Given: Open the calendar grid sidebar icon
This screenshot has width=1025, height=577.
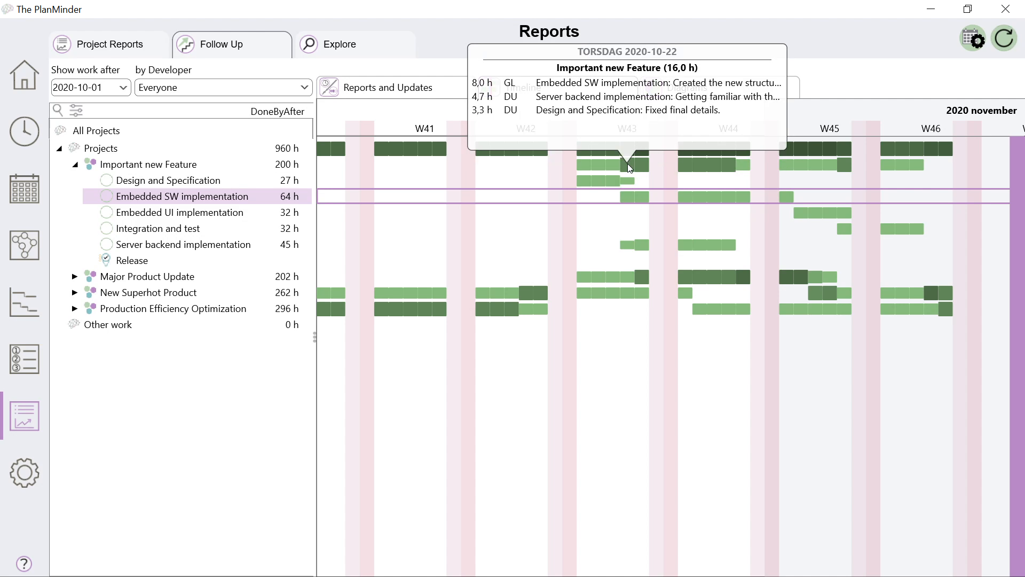Looking at the screenshot, I should tap(25, 189).
